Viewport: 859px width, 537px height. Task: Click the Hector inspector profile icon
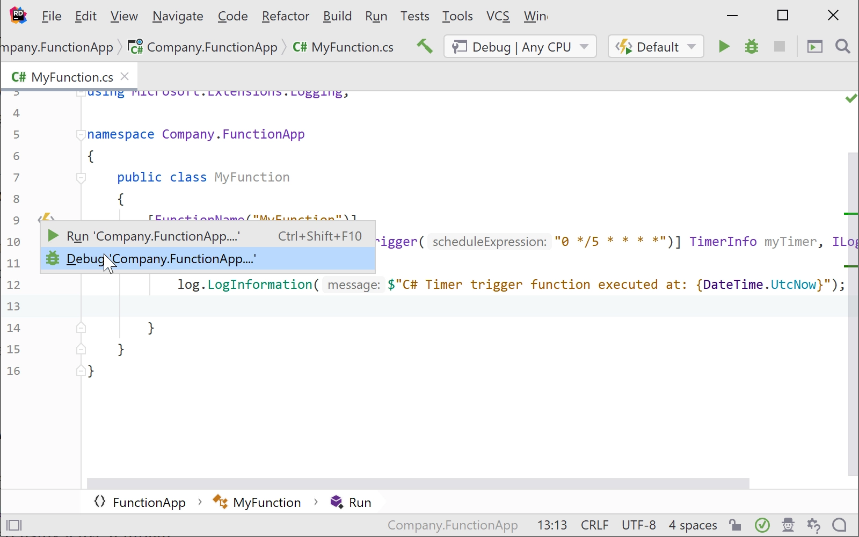[788, 525]
